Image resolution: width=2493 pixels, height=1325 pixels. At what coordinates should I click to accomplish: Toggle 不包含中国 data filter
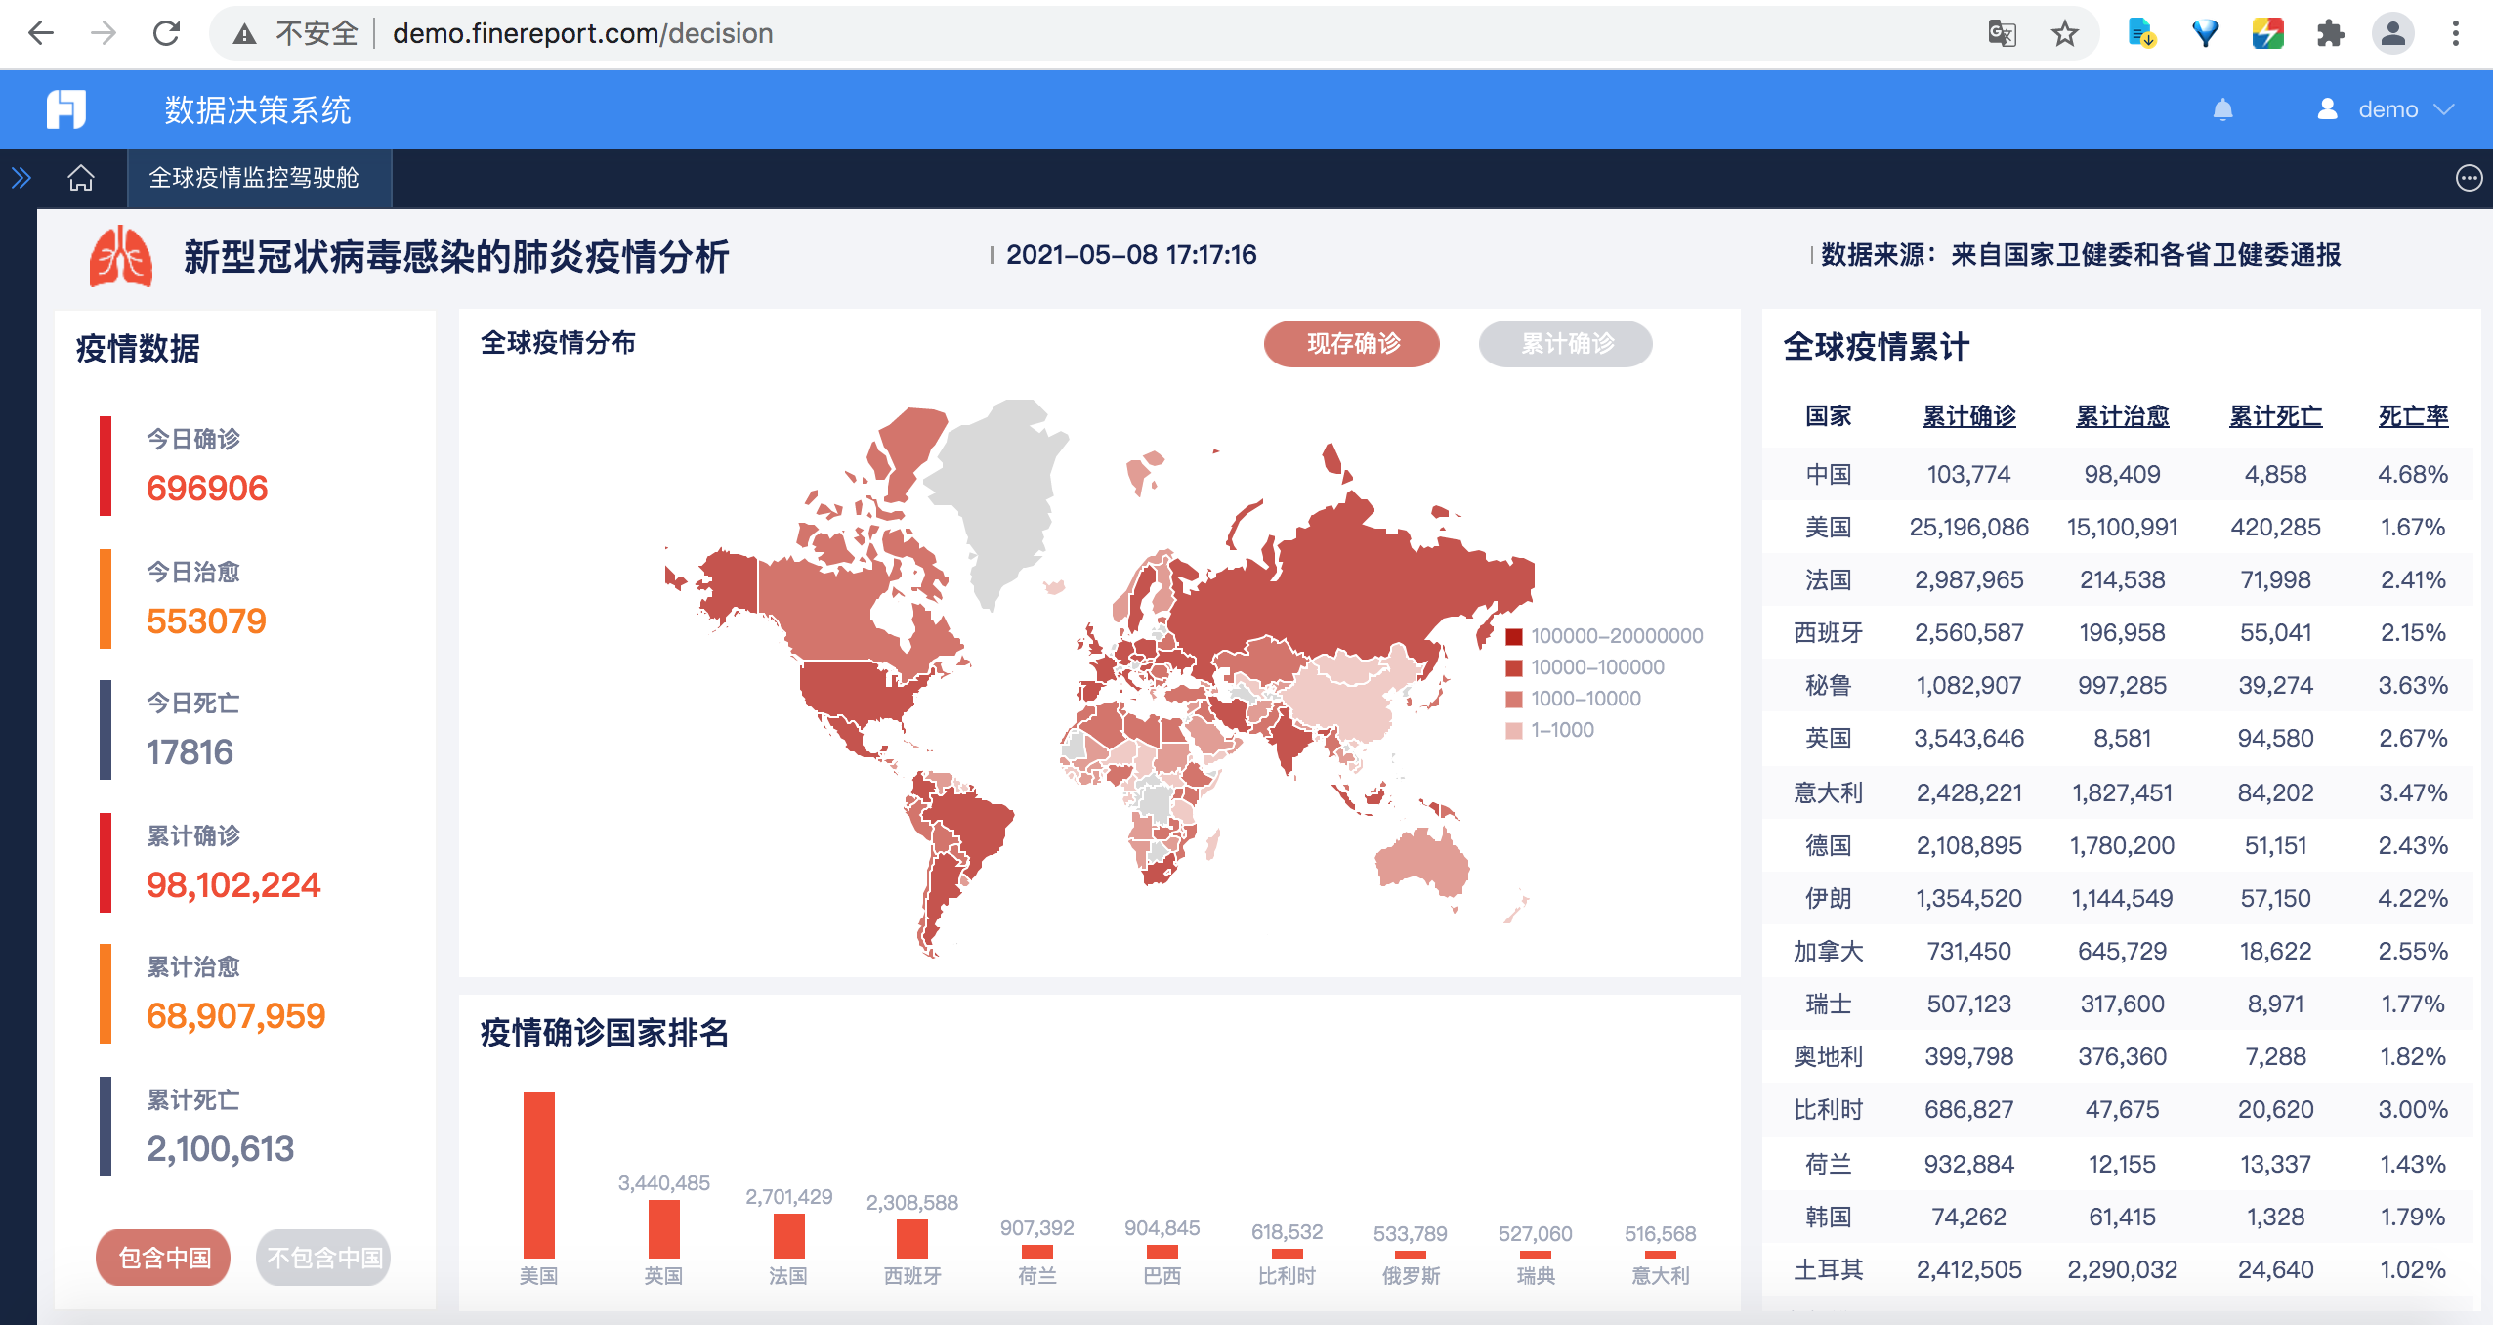(x=323, y=1258)
